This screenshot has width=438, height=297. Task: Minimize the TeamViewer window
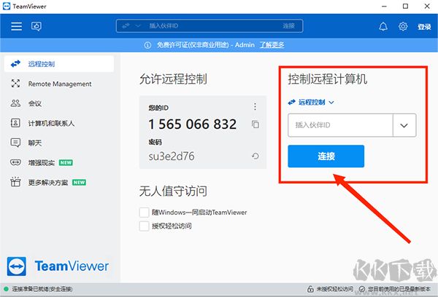pyautogui.click(x=385, y=6)
